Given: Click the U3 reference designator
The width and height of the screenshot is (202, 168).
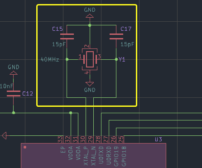Looking at the screenshot, I should tap(159, 139).
